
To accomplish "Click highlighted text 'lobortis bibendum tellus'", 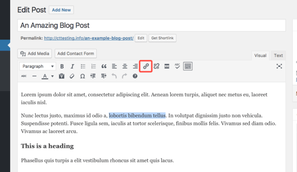I will click(x=137, y=115).
